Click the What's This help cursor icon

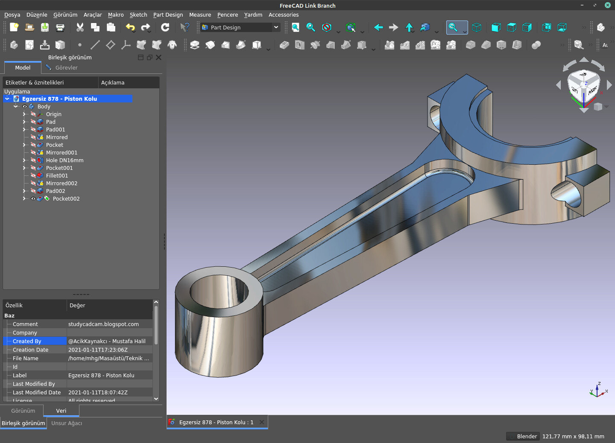pos(184,27)
